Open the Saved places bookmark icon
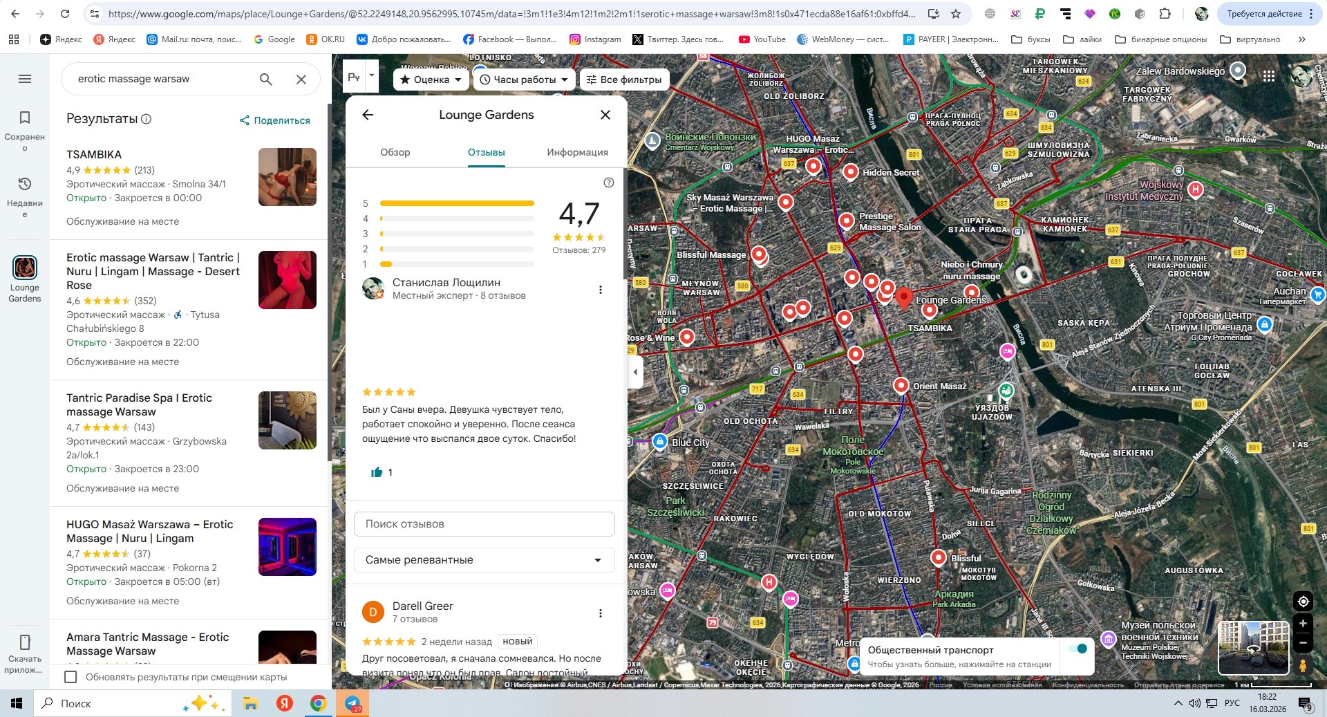 (25, 118)
